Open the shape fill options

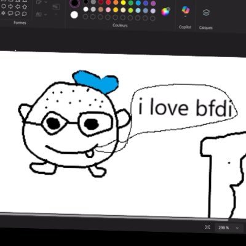coord(41,14)
